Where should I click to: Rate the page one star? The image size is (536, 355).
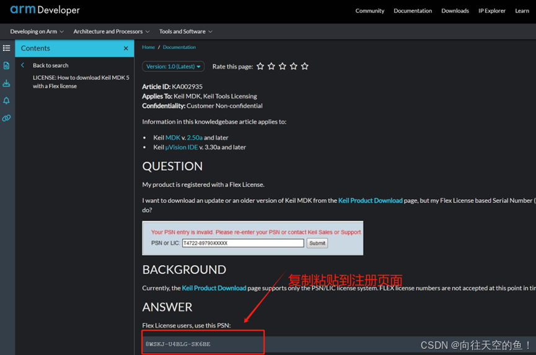coord(260,66)
